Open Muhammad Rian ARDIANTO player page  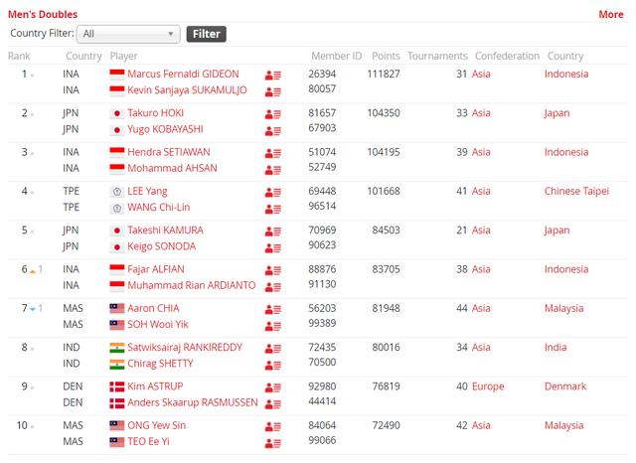coord(192,285)
